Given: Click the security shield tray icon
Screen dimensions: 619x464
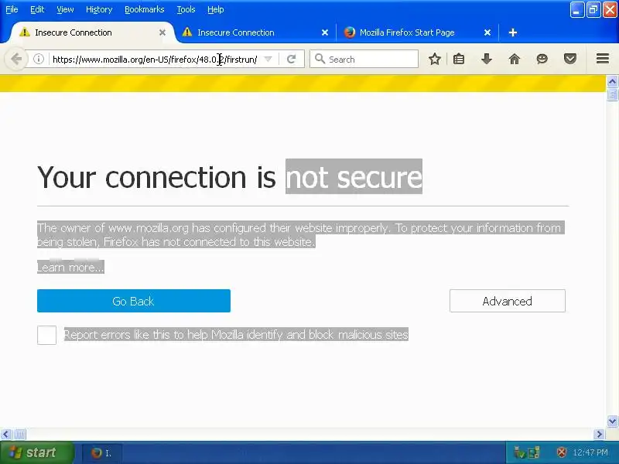Looking at the screenshot, I should coord(562,452).
